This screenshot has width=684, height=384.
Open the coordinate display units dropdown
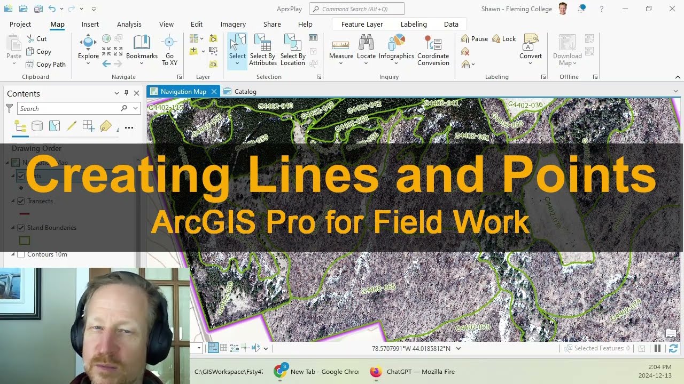click(x=458, y=348)
